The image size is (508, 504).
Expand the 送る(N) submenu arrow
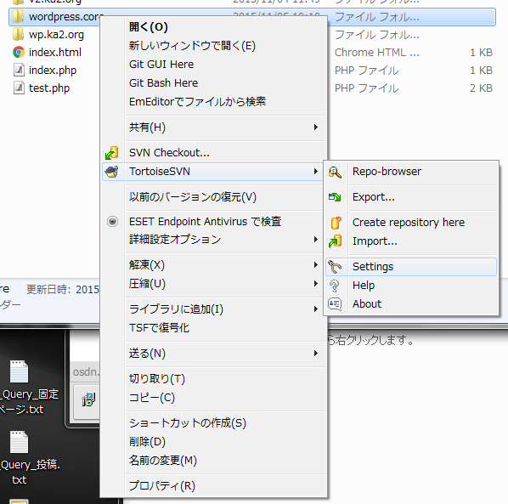click(x=316, y=354)
